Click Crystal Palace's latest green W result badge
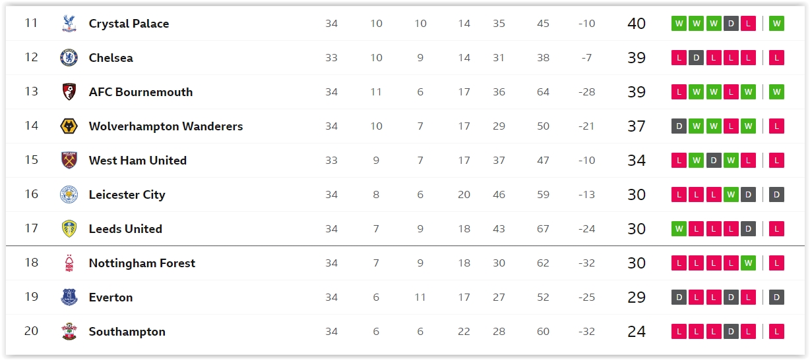Viewport: 810px width, 360px height. coord(776,24)
